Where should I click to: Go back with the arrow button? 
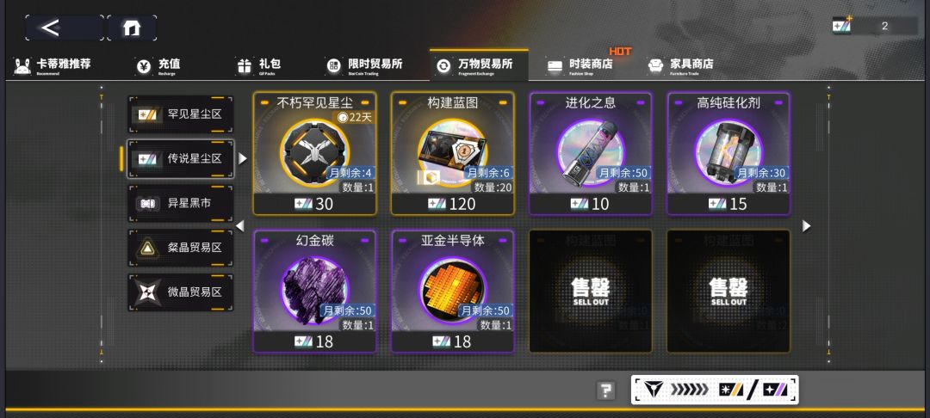64,28
